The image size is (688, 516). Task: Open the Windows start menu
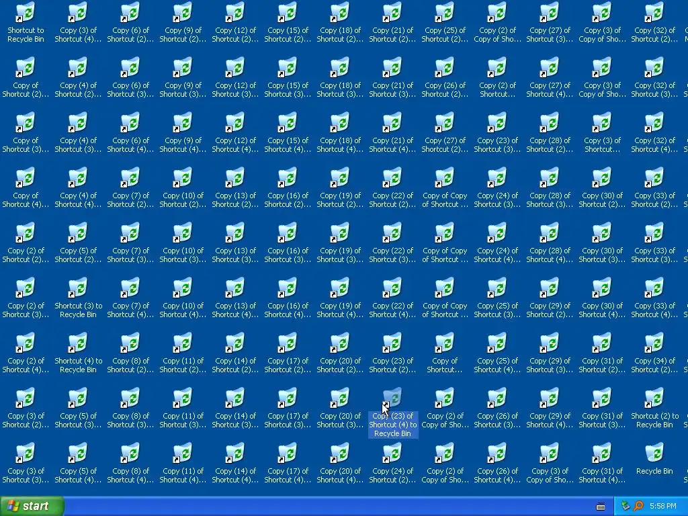click(x=32, y=506)
